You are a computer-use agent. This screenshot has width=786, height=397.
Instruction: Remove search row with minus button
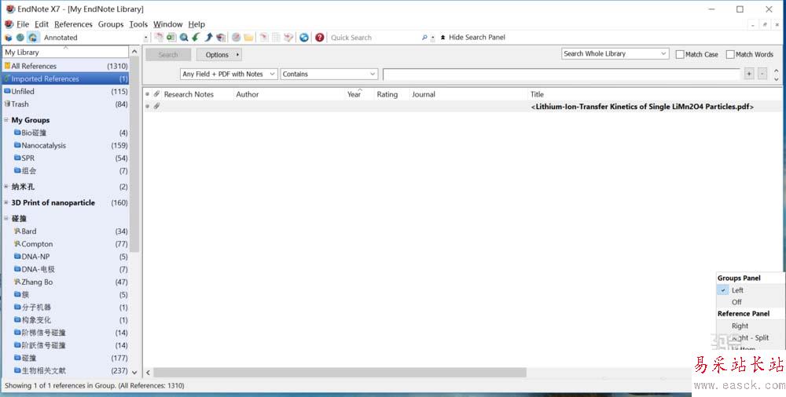[762, 74]
